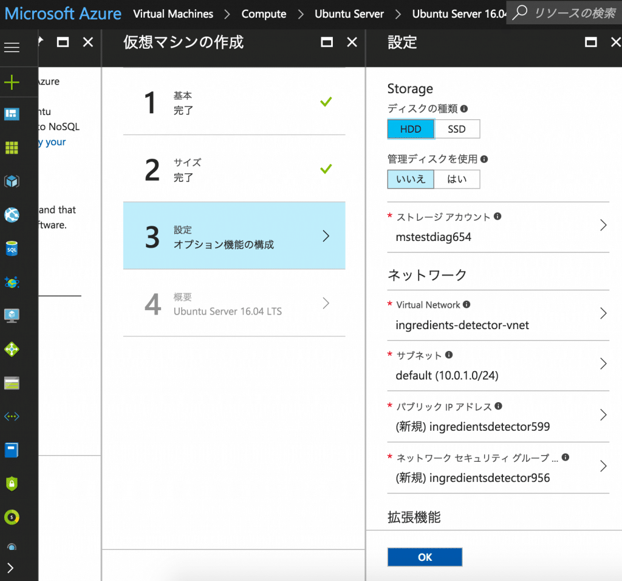Click the 拡張機能 section heading

point(414,517)
